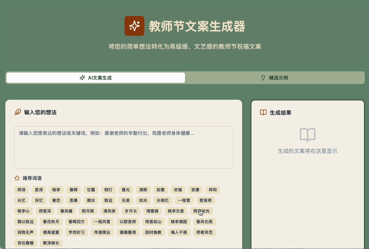The height and width of the screenshot is (249, 369).
Task: Click the sparkle logo icon beside the title
Action: 134,26
